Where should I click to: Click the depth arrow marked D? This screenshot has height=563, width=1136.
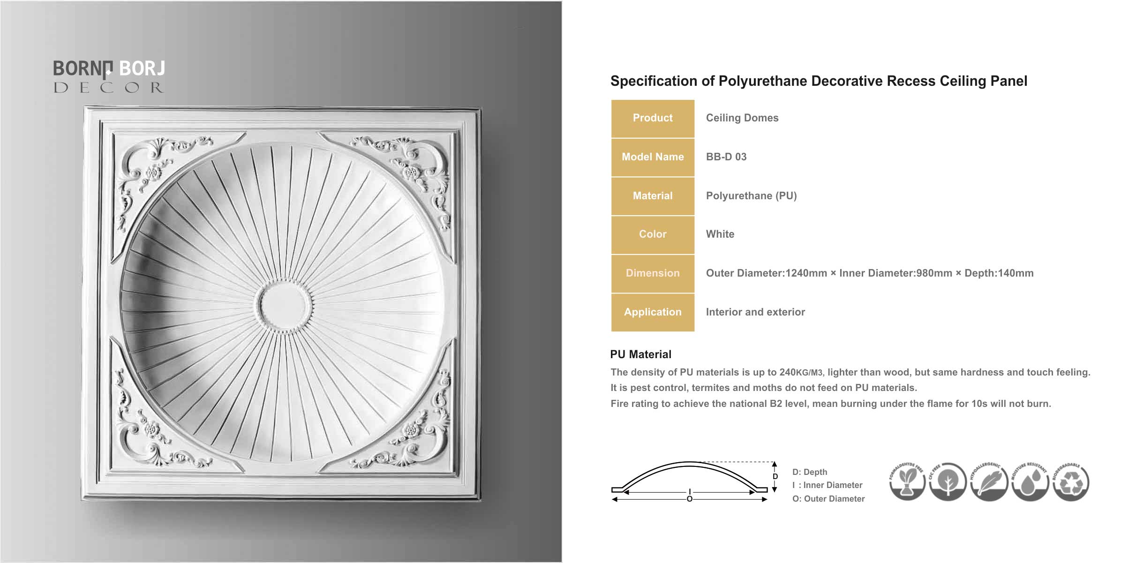click(x=775, y=477)
